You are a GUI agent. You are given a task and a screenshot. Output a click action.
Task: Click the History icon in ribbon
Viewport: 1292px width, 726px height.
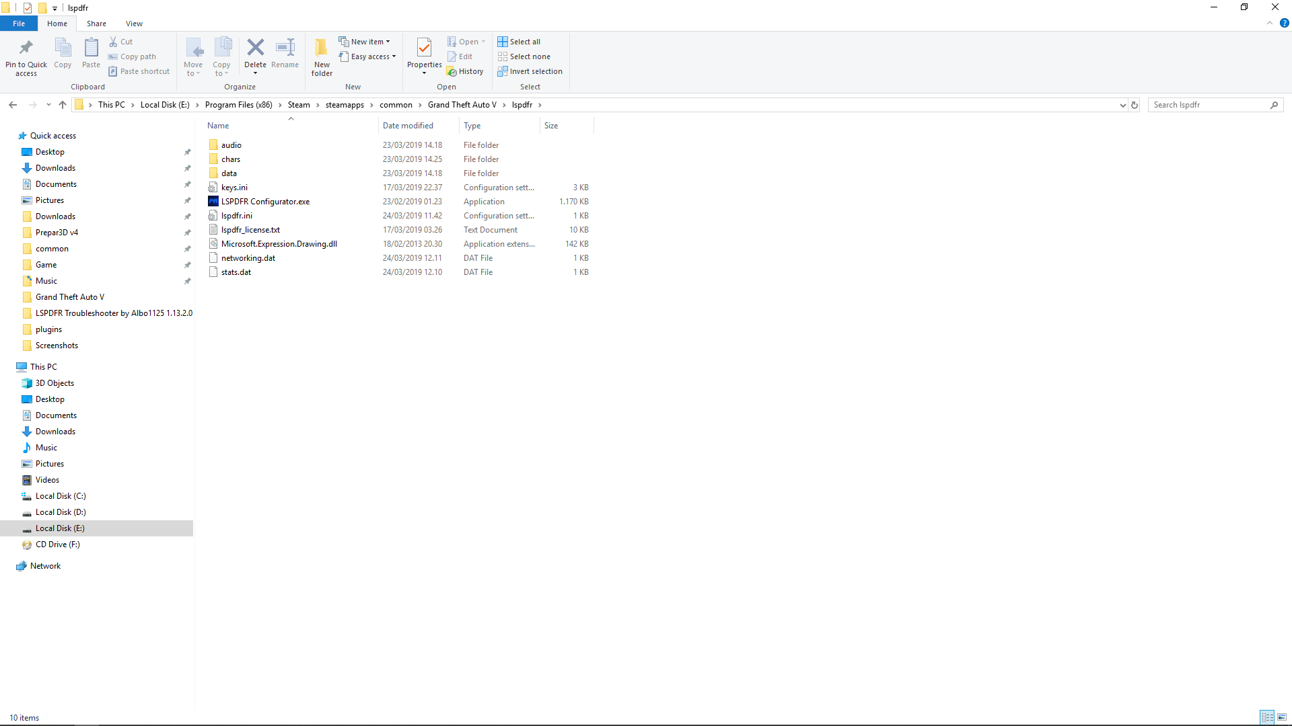(x=465, y=71)
